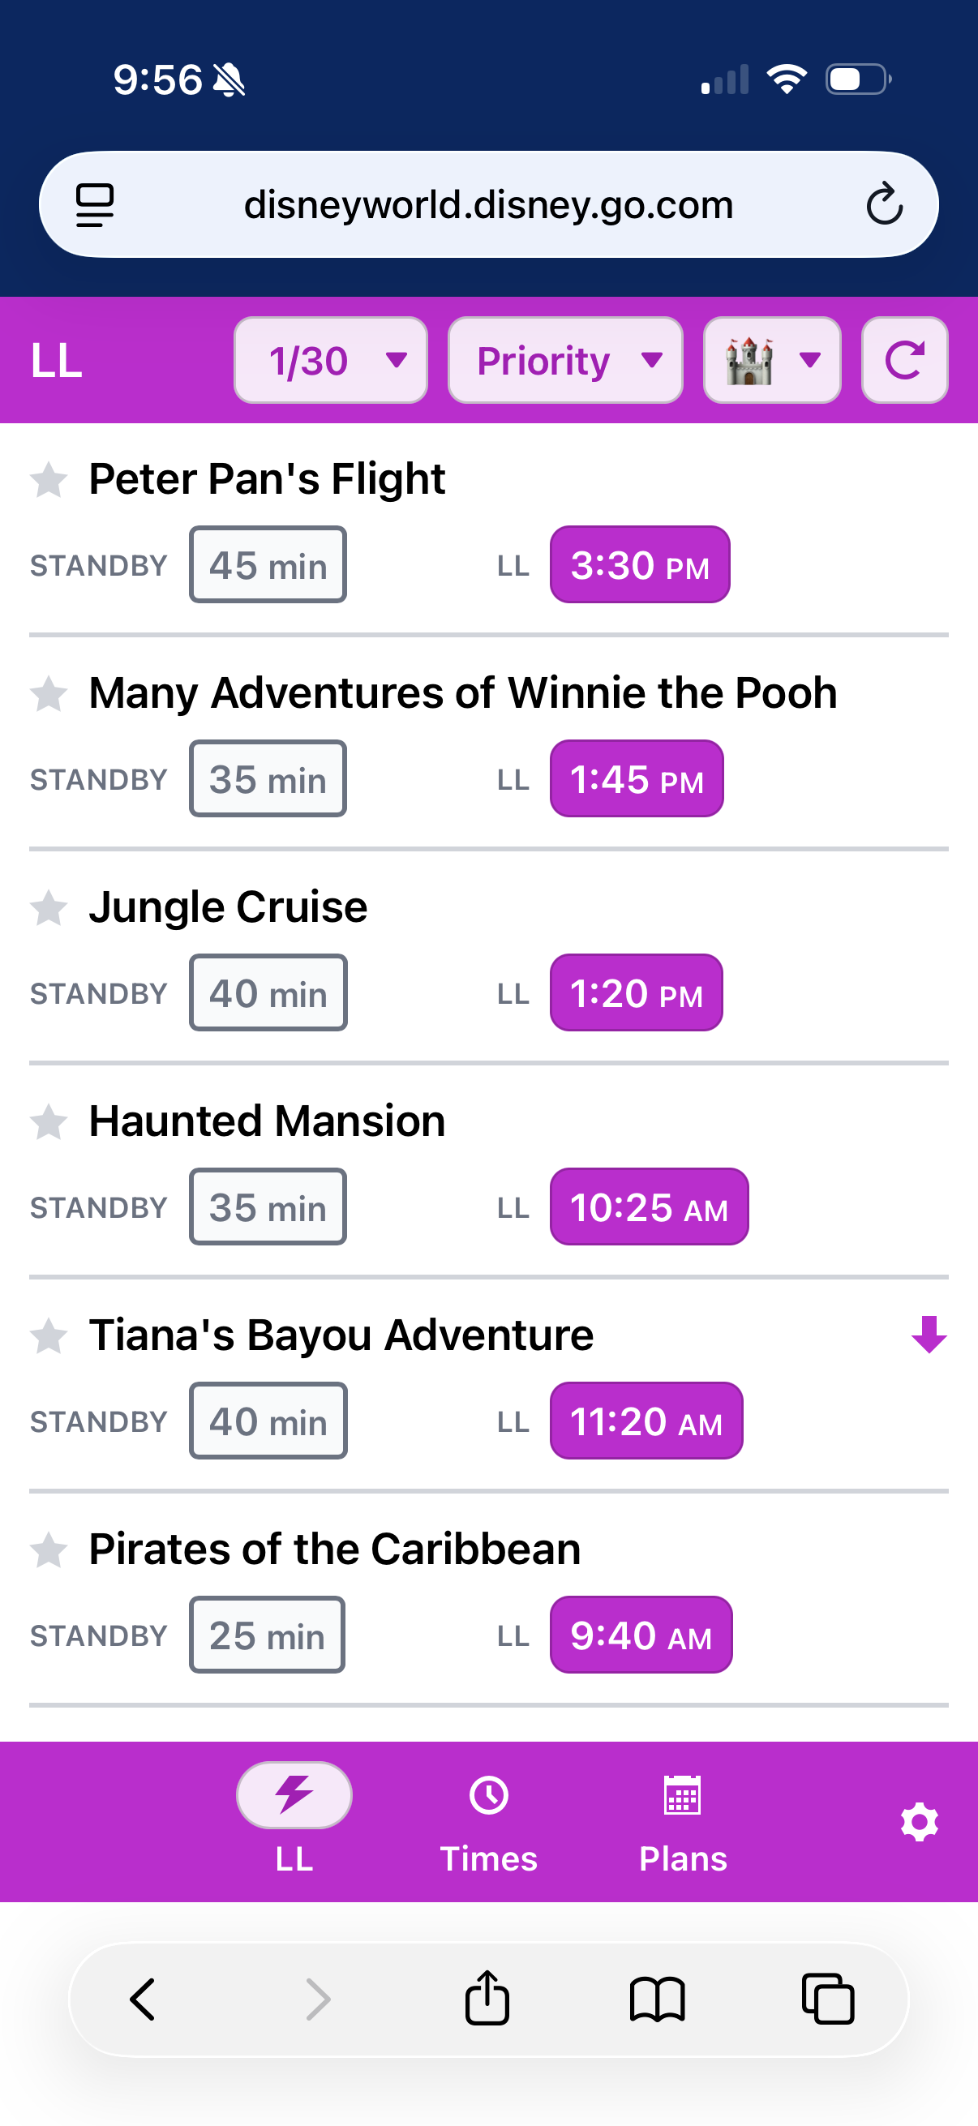The image size is (978, 2126).
Task: Favorite Peter Pan's Flight with its star
Action: [x=49, y=479]
